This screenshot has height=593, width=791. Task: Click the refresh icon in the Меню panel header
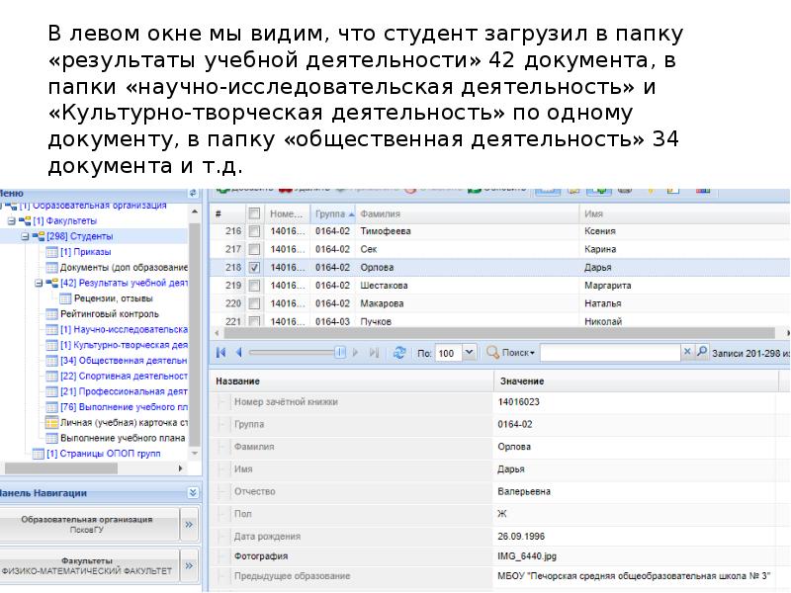[193, 193]
